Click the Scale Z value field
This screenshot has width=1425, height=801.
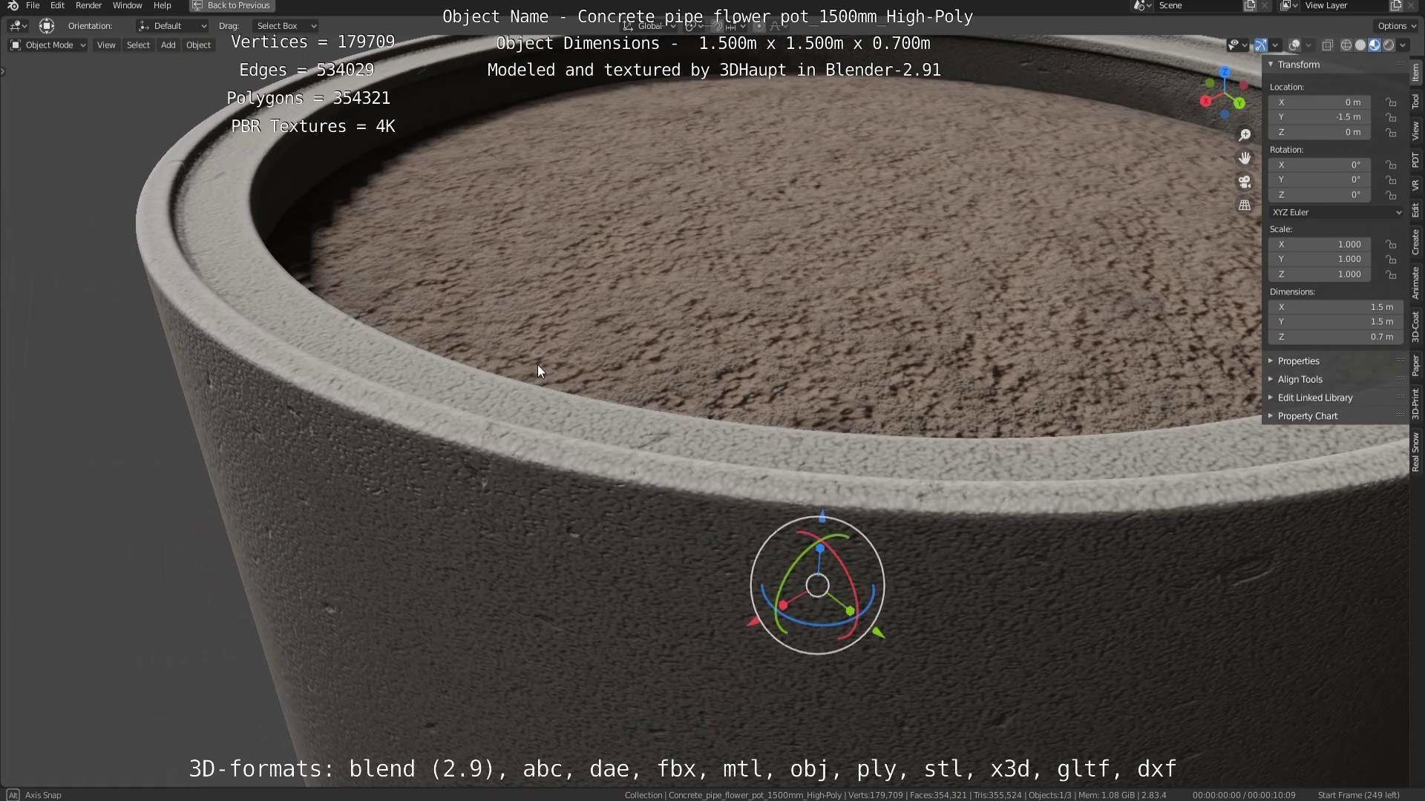tap(1320, 274)
